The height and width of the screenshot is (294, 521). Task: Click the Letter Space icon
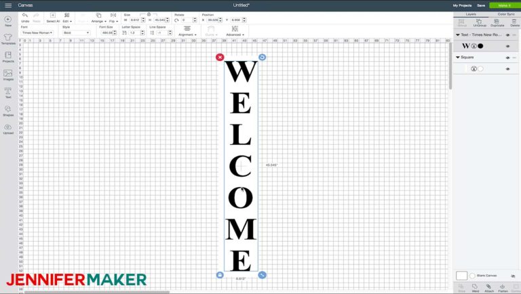click(124, 33)
